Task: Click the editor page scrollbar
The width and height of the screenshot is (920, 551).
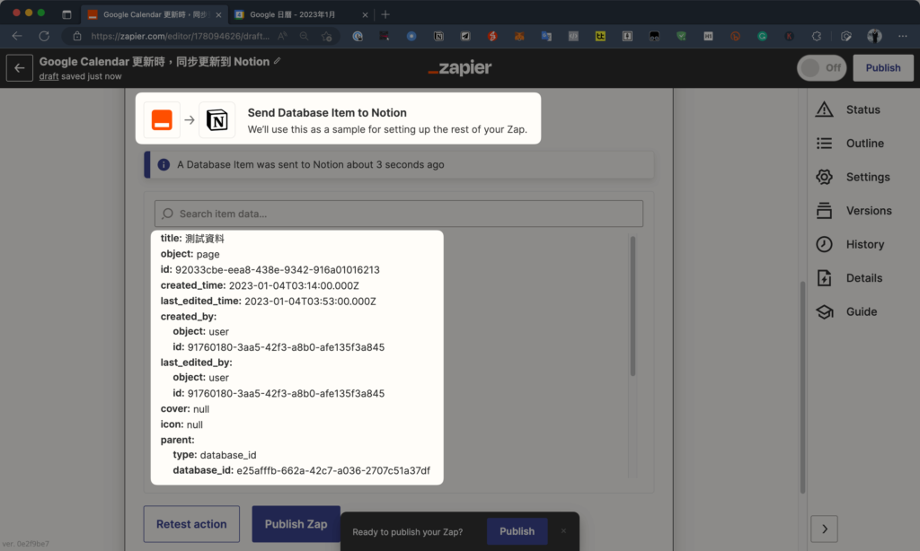Action: 802,387
